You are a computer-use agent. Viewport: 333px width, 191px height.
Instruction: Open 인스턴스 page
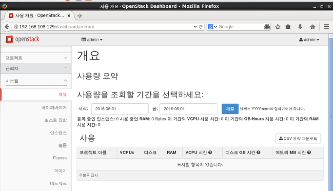[x=59, y=133]
